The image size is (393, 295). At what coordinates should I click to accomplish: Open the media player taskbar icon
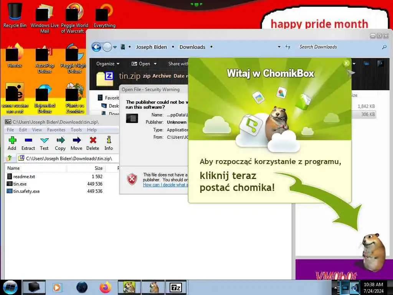point(57,287)
